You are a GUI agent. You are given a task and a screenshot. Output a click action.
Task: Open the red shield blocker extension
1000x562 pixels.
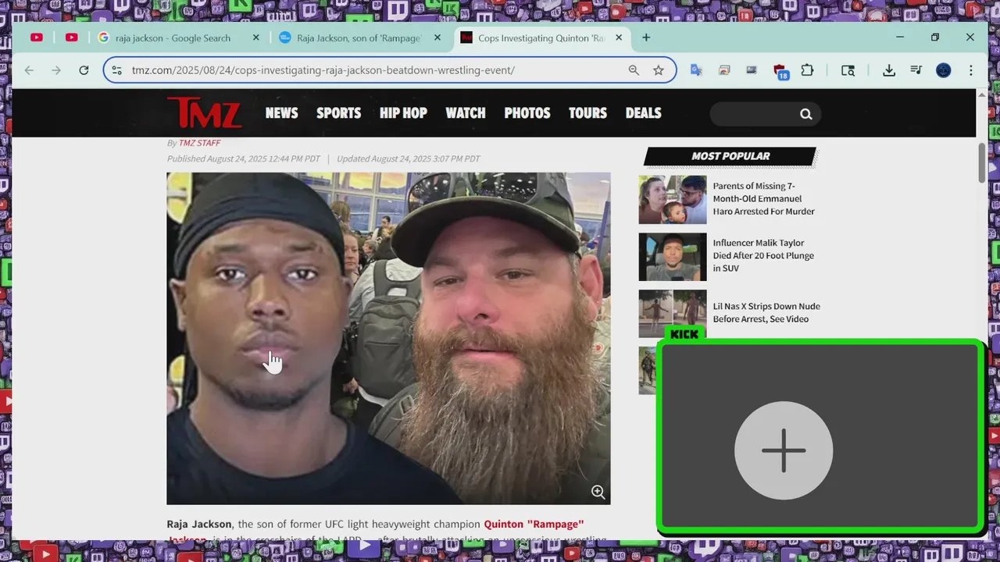(780, 71)
